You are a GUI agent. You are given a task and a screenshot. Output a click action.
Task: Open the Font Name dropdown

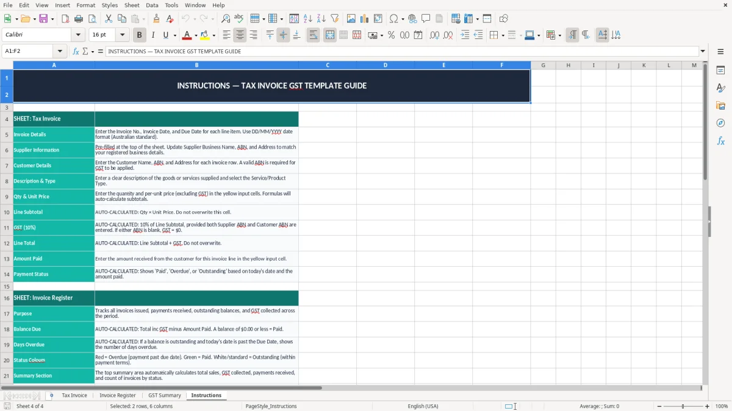(x=78, y=35)
